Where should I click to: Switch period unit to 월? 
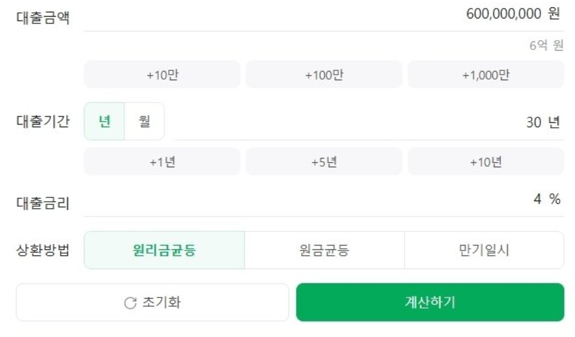145,121
